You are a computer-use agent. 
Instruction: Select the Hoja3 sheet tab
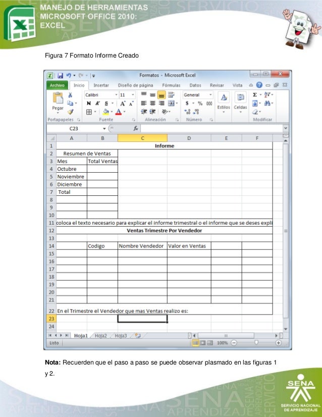[121, 336]
